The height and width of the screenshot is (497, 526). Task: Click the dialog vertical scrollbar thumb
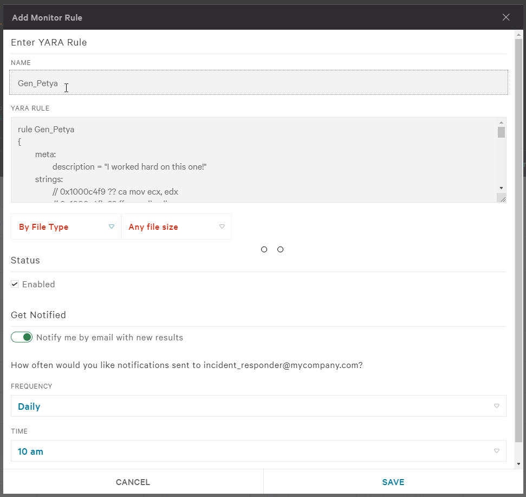[x=518, y=241]
